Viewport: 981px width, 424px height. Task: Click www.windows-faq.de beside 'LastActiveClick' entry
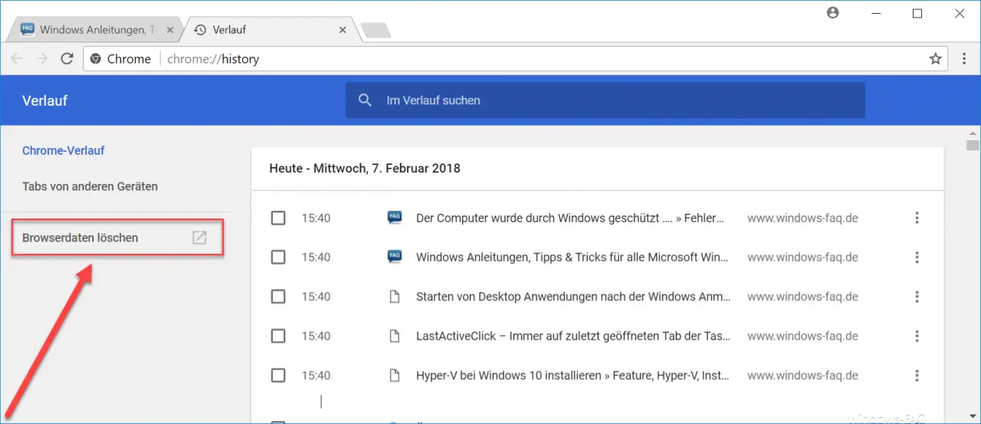click(802, 336)
